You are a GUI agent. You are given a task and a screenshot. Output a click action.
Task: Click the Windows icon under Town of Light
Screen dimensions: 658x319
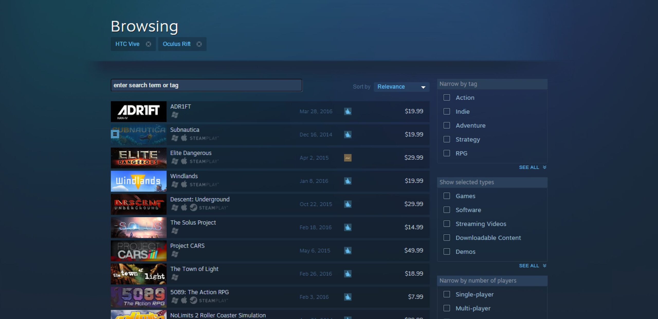coord(175,277)
